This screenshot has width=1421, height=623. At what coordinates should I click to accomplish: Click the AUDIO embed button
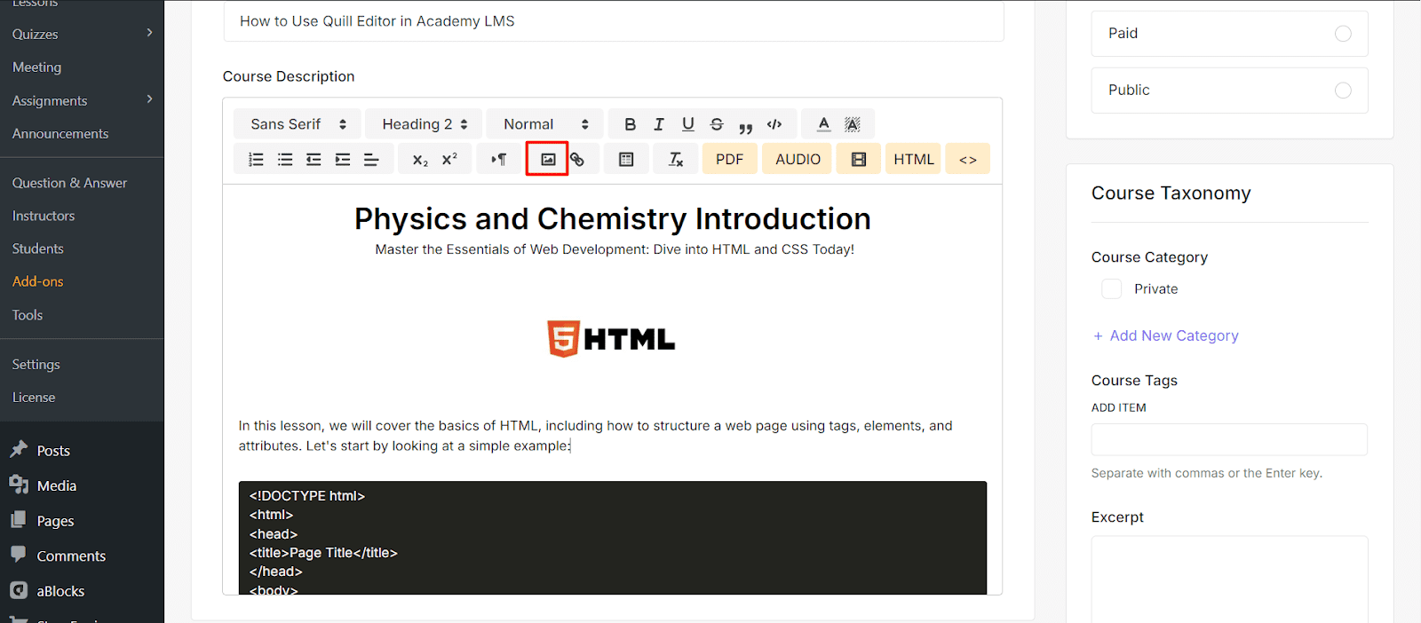798,160
